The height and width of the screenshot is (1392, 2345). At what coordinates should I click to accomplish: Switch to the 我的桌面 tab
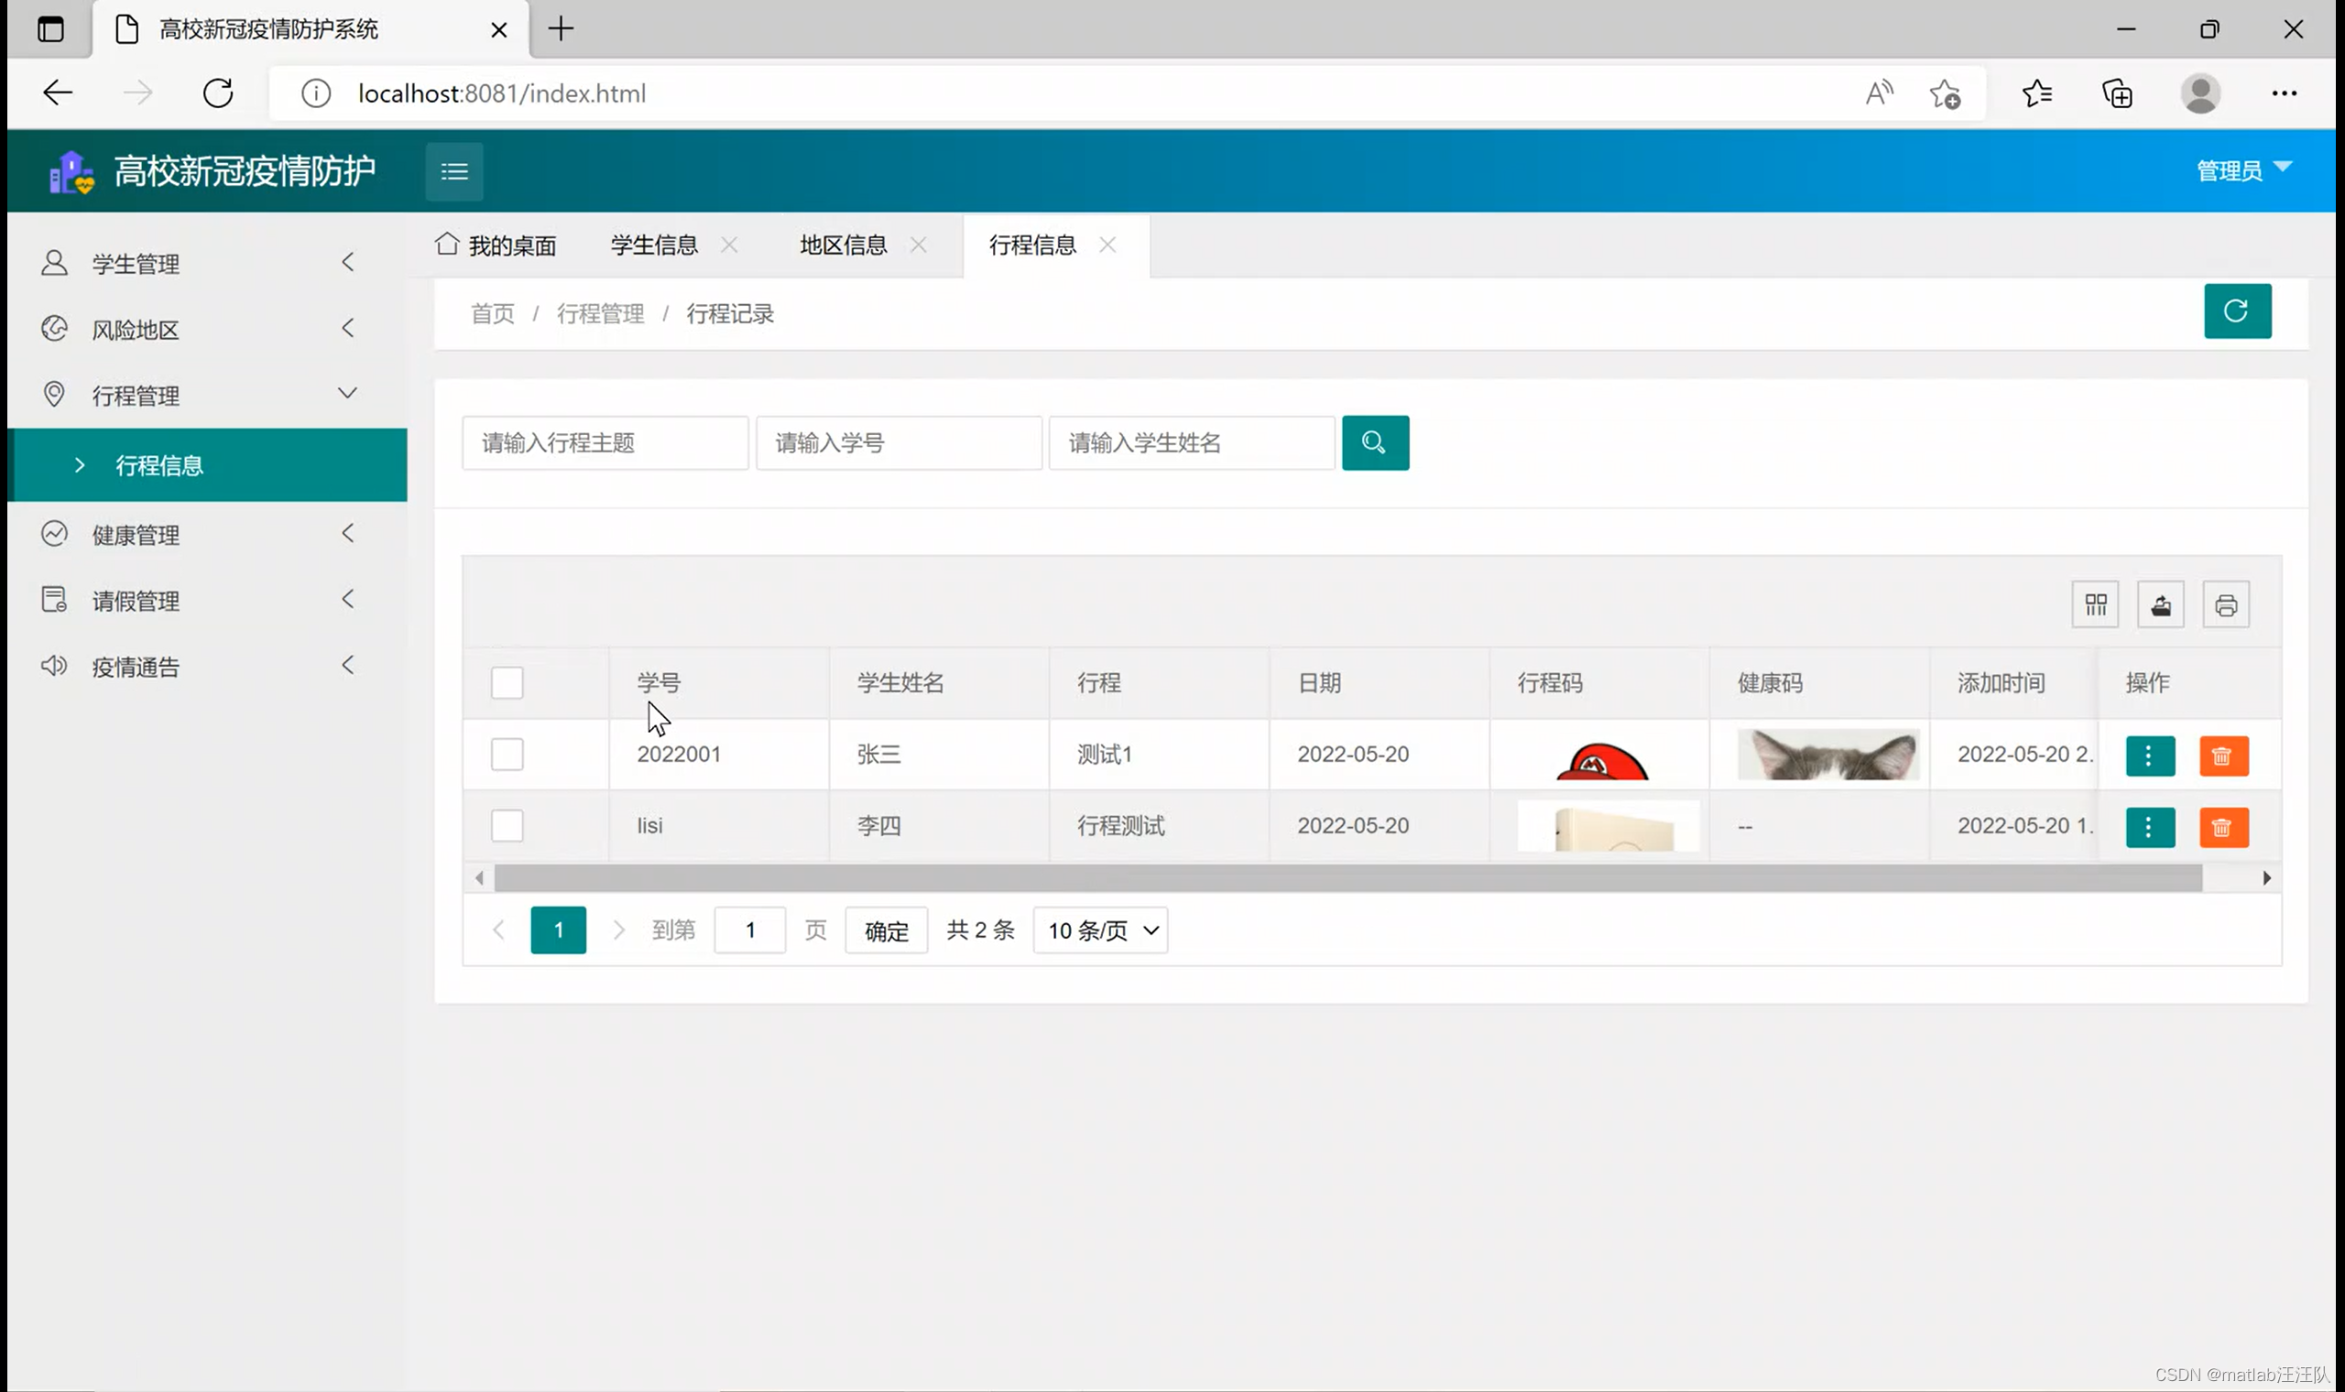tap(497, 245)
